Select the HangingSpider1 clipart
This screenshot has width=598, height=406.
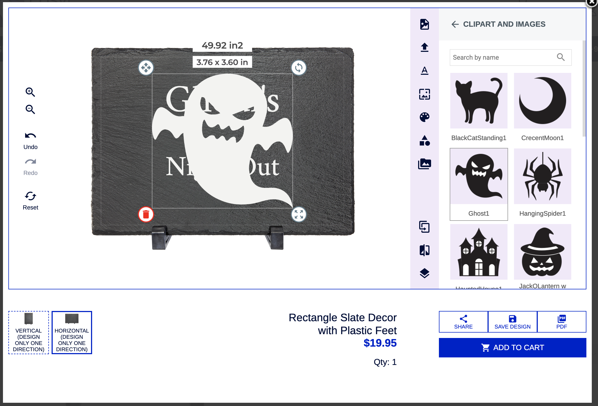542,176
